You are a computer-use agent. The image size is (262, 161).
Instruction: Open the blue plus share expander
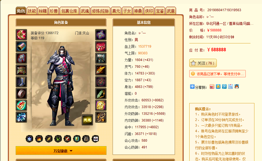coord(192,87)
